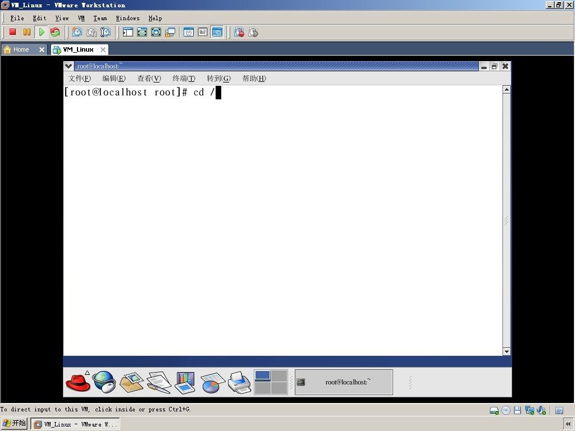Click the VMware message log status icon
Viewport: 575px width, 431px height.
click(559, 410)
